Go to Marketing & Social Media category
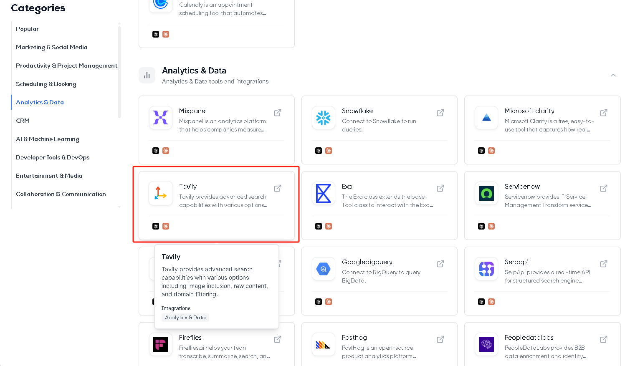Image resolution: width=625 pixels, height=366 pixels. click(51, 47)
